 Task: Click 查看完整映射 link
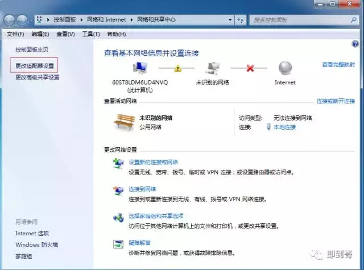(x=338, y=65)
